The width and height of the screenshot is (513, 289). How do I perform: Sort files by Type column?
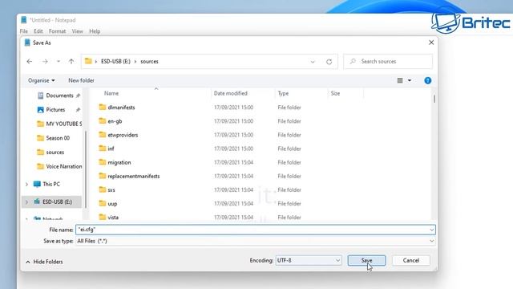point(283,93)
